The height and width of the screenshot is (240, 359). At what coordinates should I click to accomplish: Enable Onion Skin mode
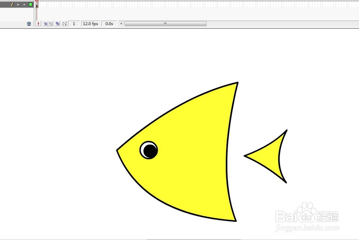(45, 24)
